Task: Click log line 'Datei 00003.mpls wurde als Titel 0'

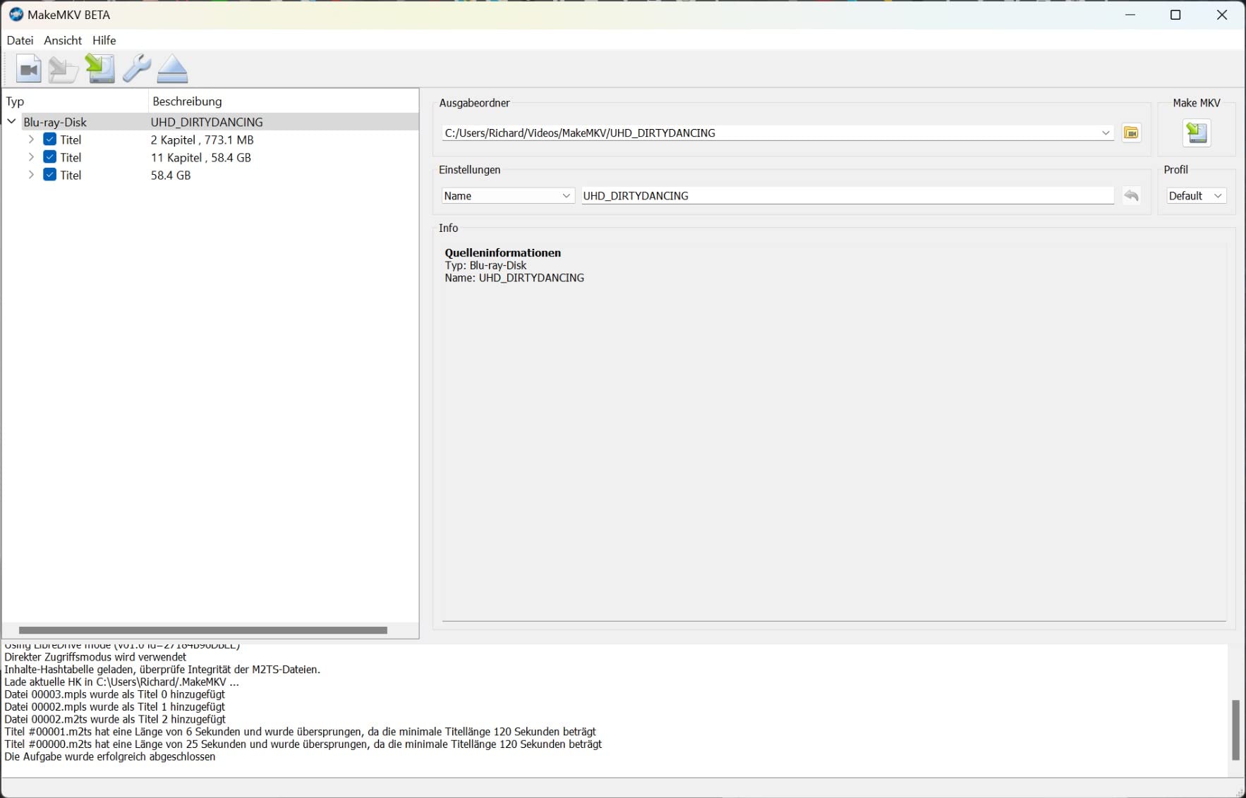Action: 115,694
